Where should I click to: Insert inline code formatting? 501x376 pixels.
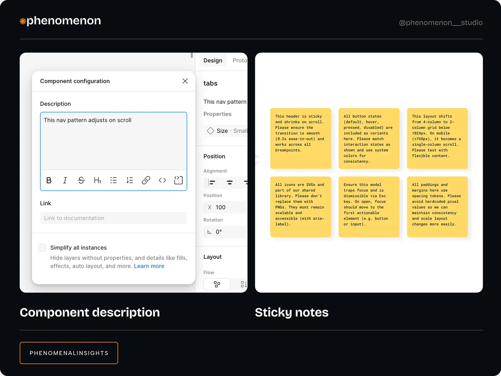coord(162,180)
